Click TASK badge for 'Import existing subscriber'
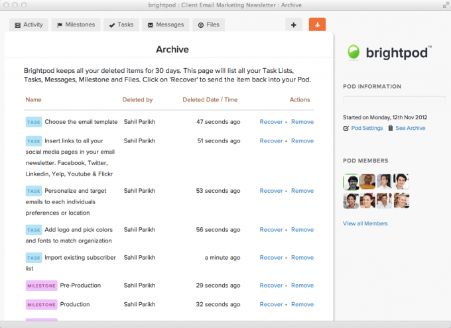This screenshot has width=451, height=328. [x=34, y=258]
